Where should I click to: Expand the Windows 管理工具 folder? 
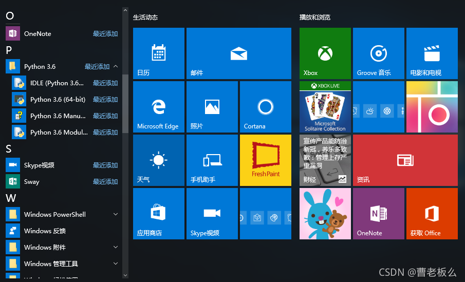[116, 264]
